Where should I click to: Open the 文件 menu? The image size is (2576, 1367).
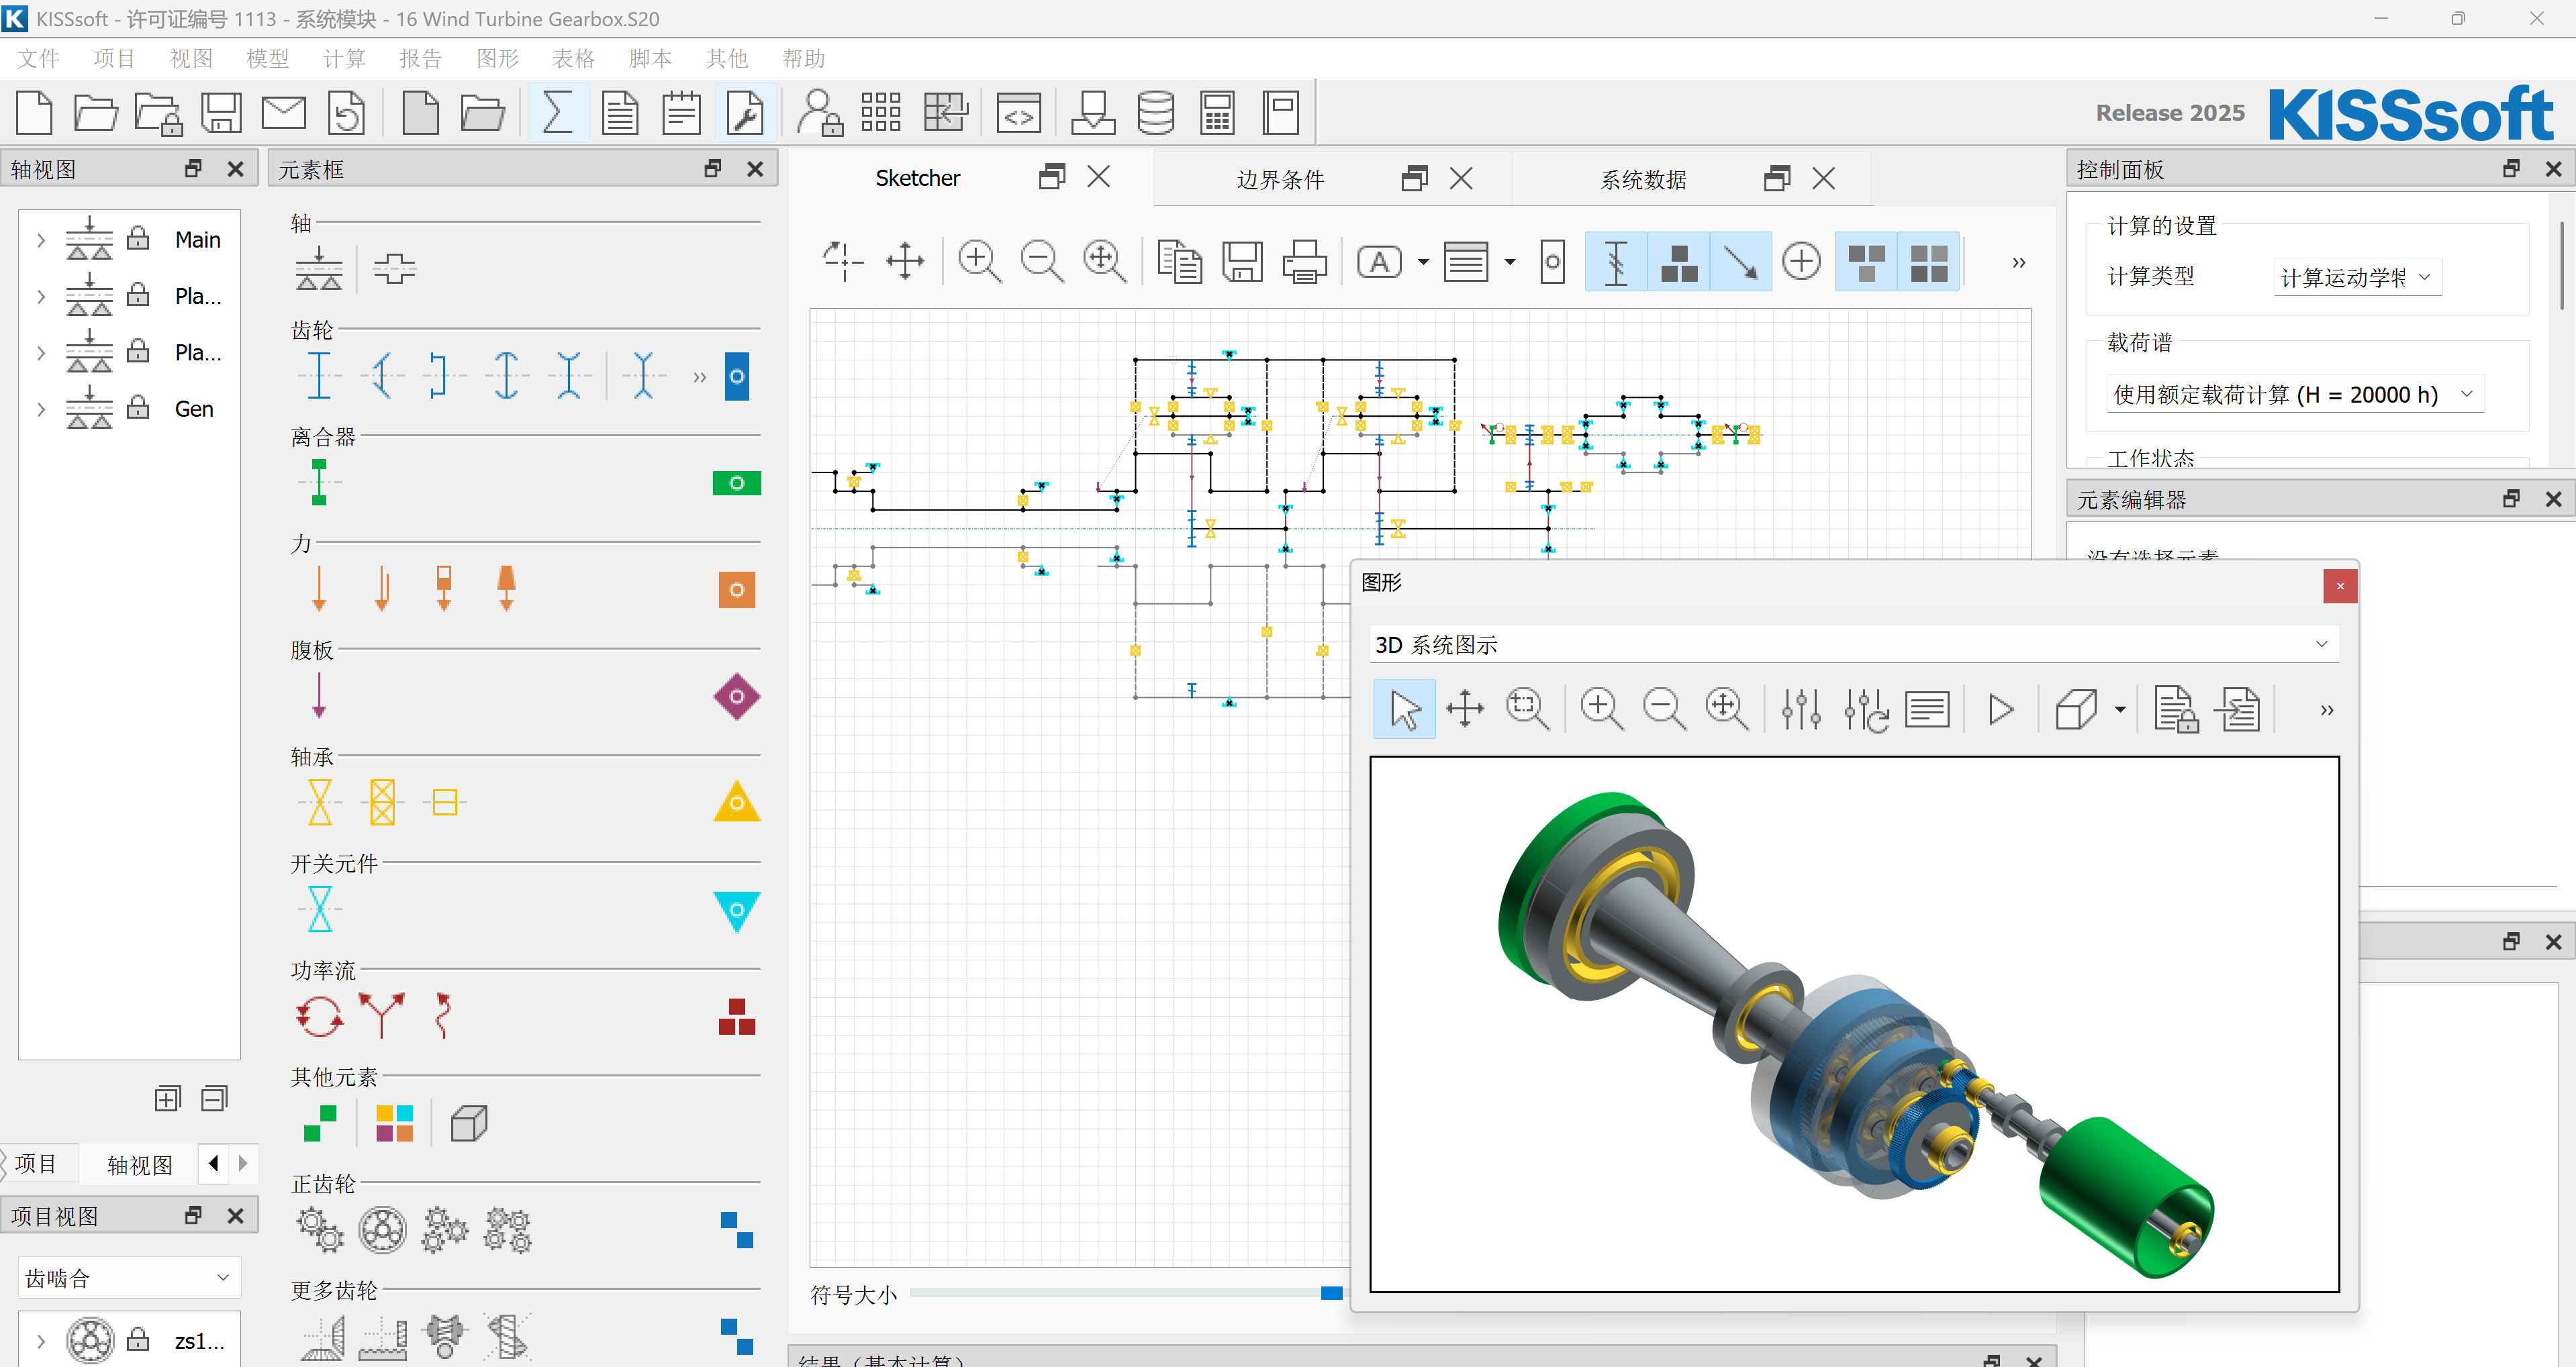tap(39, 59)
